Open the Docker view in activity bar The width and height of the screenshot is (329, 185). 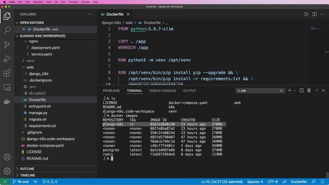click(x=7, y=102)
